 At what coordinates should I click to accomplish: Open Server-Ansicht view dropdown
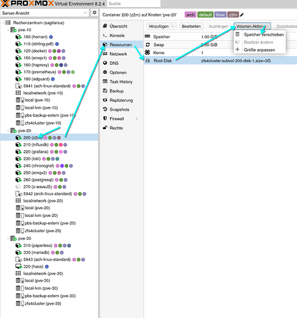click(44, 13)
